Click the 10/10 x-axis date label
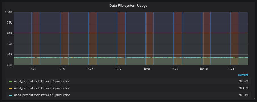This screenshot has height=102, width=257. 203,69
